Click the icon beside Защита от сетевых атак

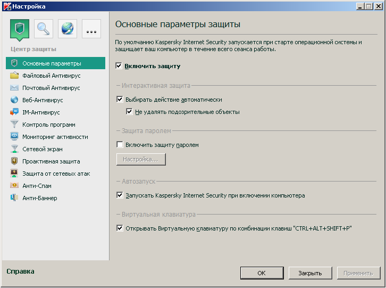pos(14,174)
